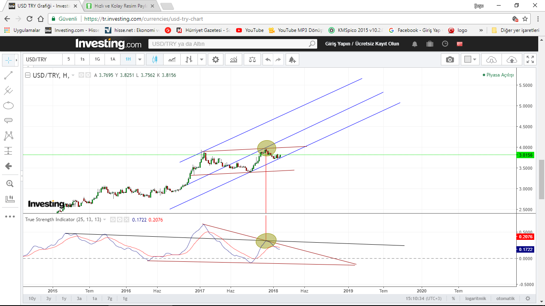Set range to 1y

64,298
